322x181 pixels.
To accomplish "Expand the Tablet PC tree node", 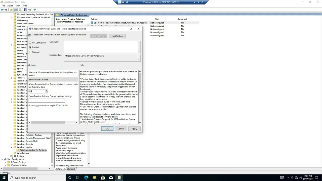I will (x=12, y=78).
